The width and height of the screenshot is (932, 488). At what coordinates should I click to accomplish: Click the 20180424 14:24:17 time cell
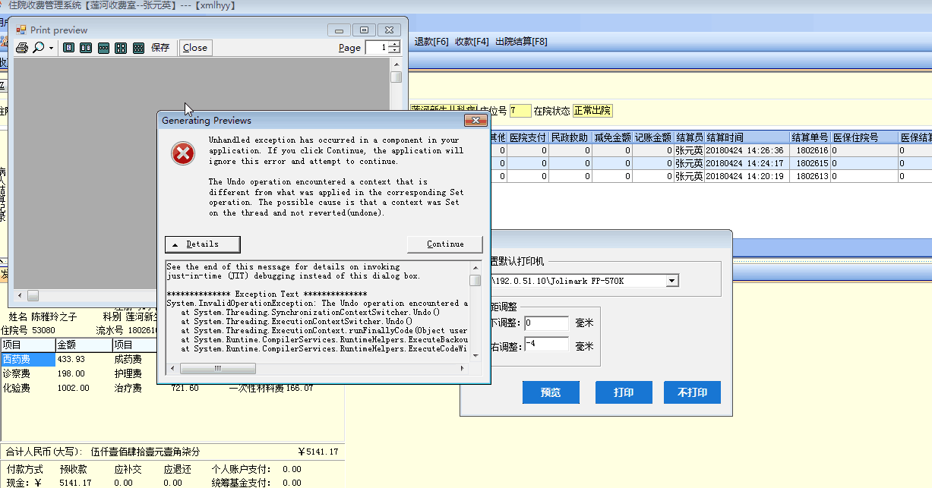[x=747, y=163]
